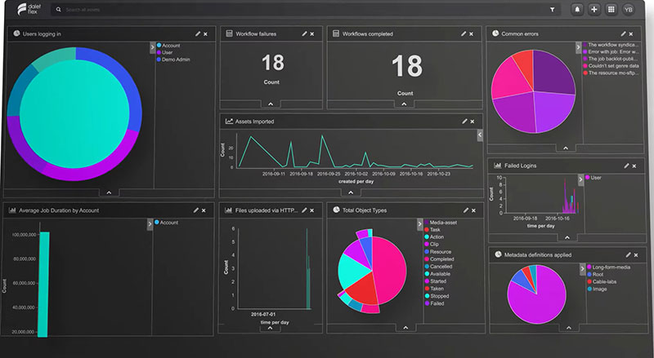Toggle User legend in Failed Logins

click(594, 178)
